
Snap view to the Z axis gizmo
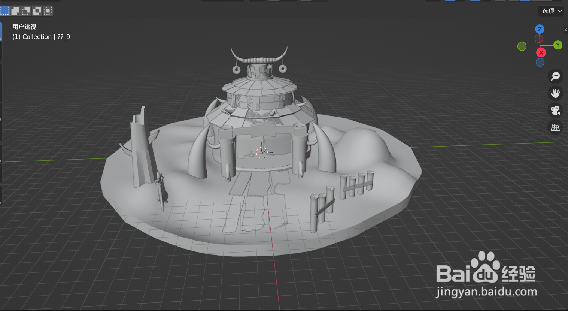pos(540,29)
